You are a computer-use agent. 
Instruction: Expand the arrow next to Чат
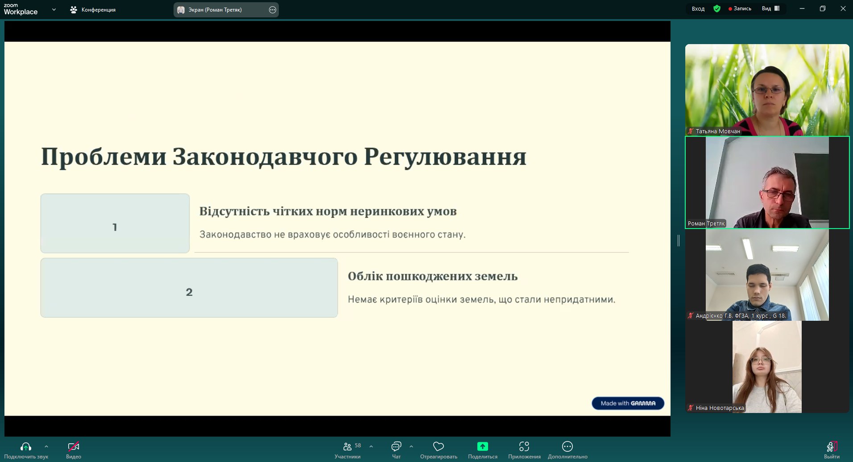tap(411, 446)
